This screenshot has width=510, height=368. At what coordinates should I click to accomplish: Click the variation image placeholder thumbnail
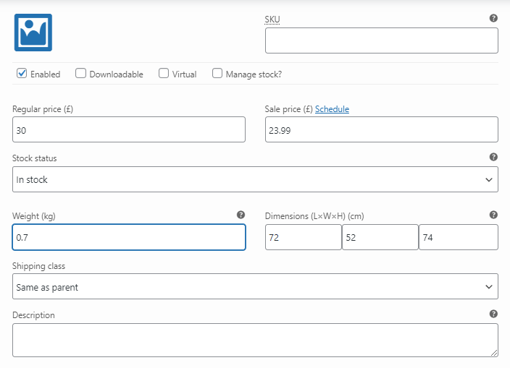coord(33,33)
